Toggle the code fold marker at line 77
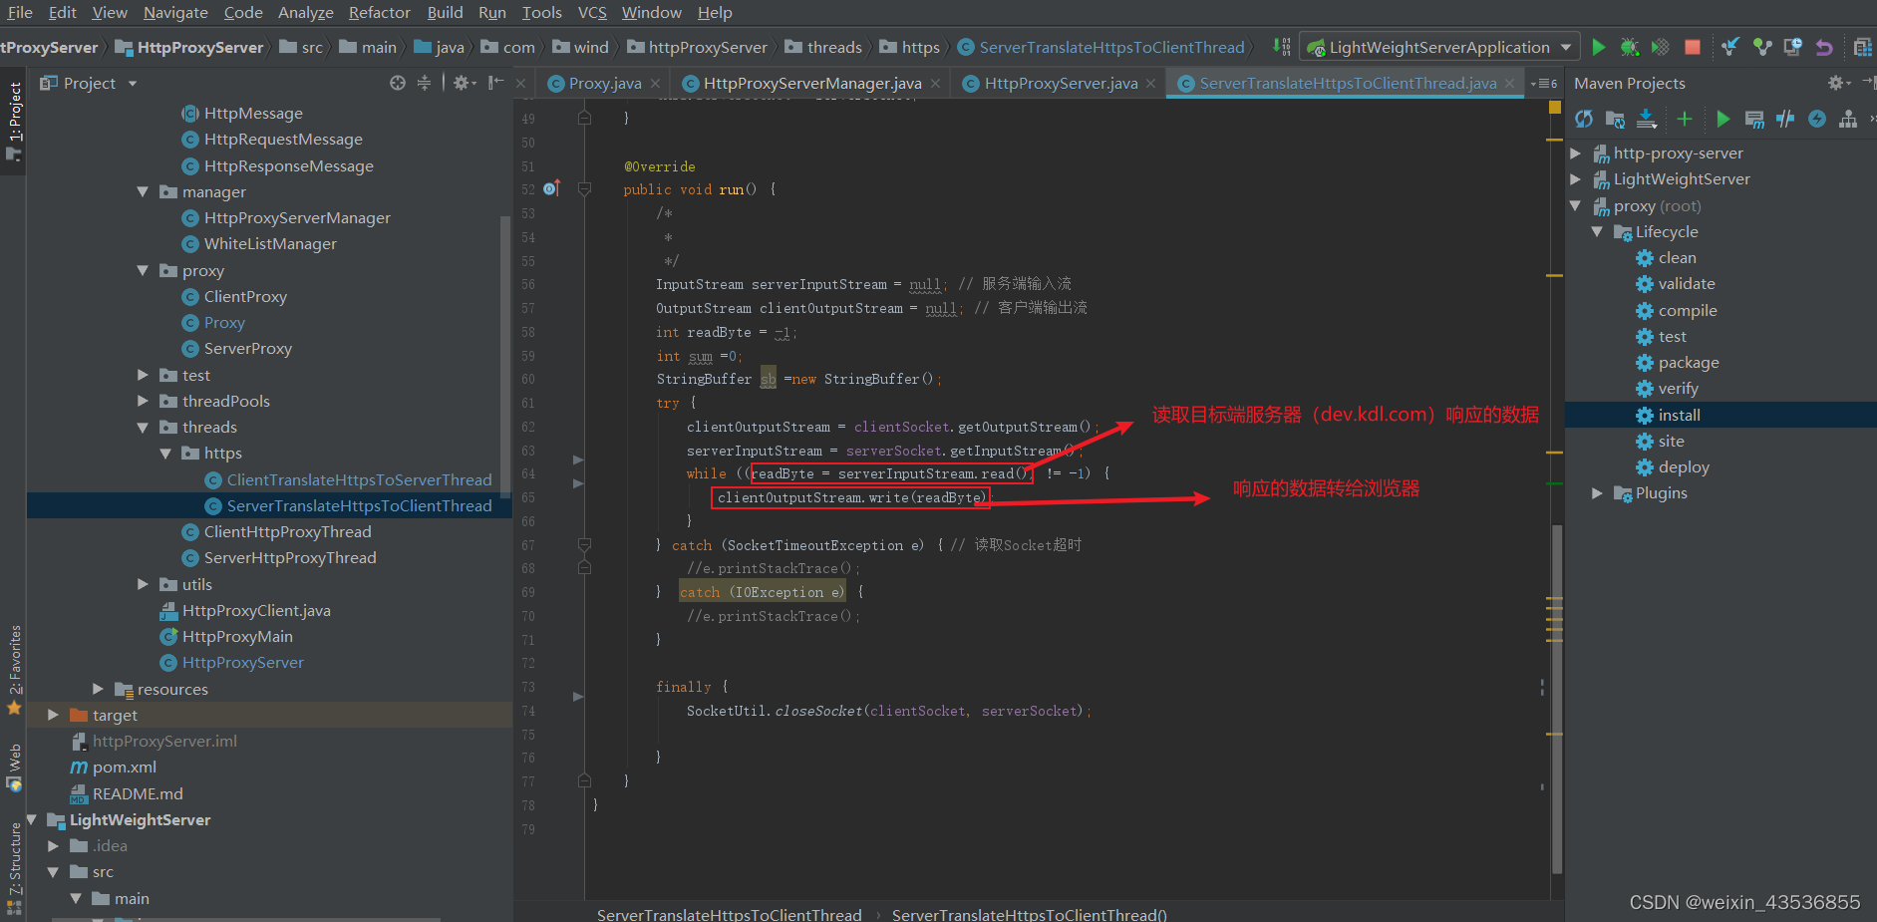 584,780
